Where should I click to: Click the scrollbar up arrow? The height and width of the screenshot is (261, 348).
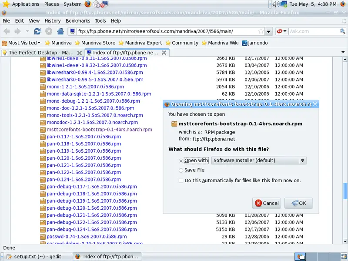click(x=345, y=59)
